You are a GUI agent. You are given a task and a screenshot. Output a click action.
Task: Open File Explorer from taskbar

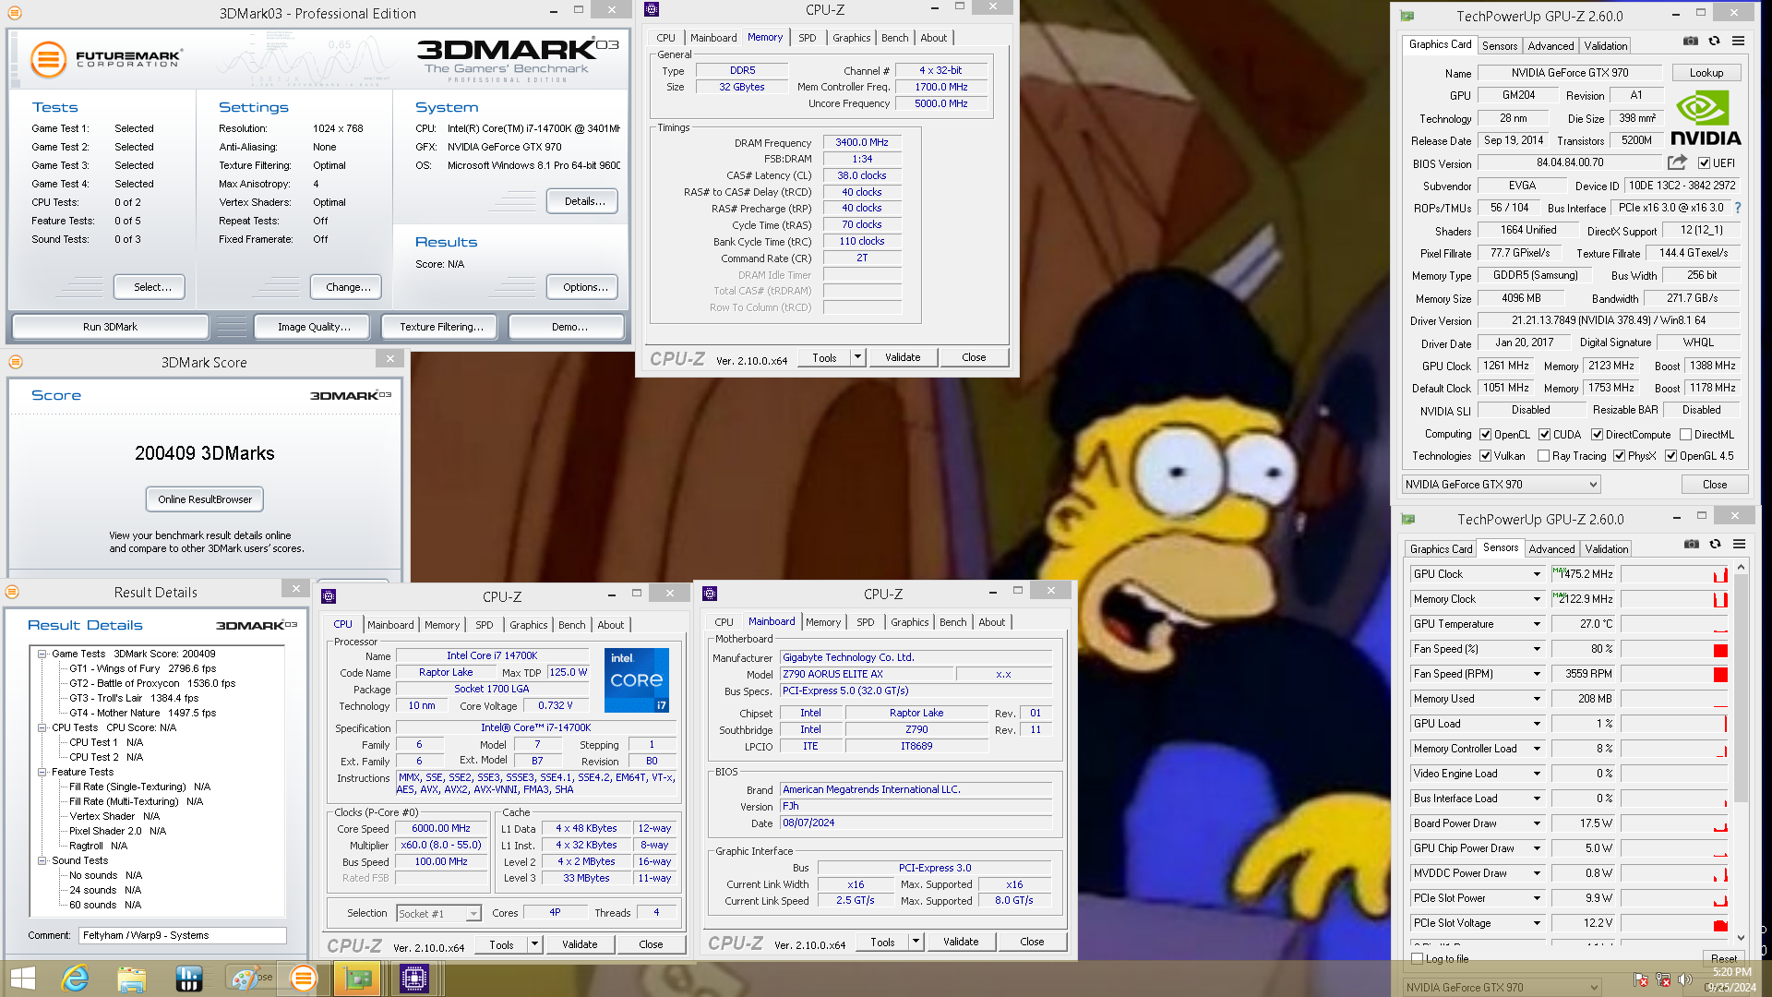coord(131,979)
